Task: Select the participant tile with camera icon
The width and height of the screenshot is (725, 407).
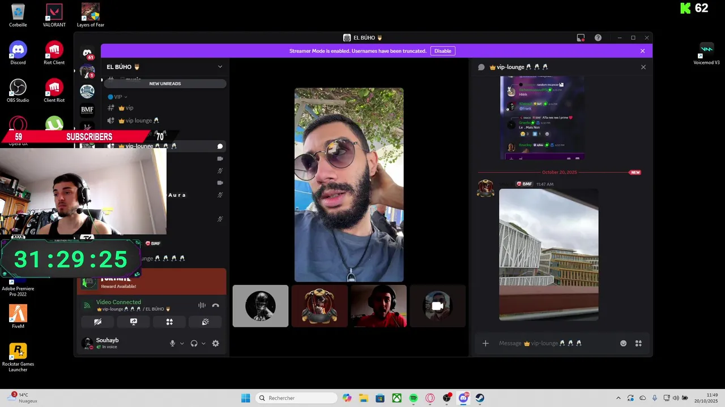Action: (437, 306)
